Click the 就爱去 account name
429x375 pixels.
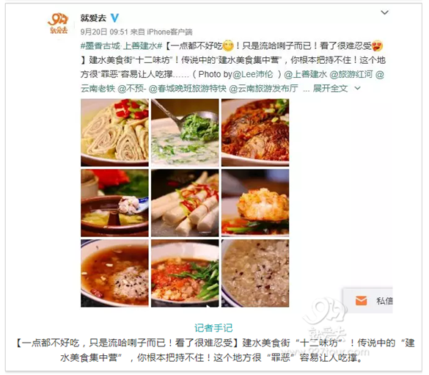93,18
